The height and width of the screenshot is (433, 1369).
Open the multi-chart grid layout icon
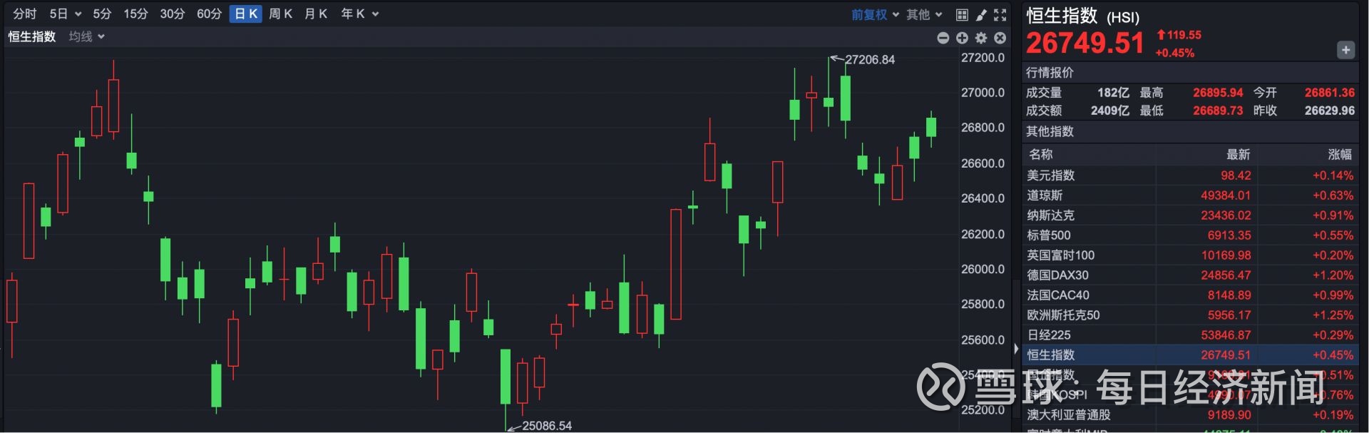click(962, 15)
